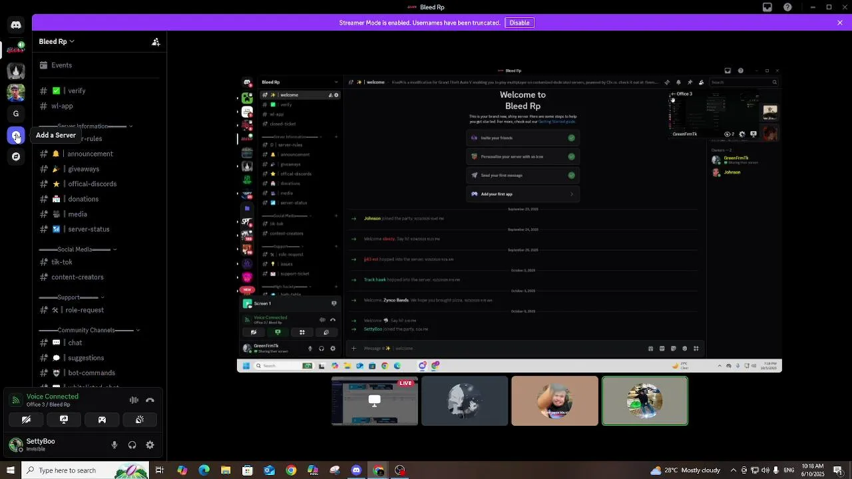This screenshot has width=852, height=479.
Task: Open voice connection signal details icon
Action: [16, 400]
